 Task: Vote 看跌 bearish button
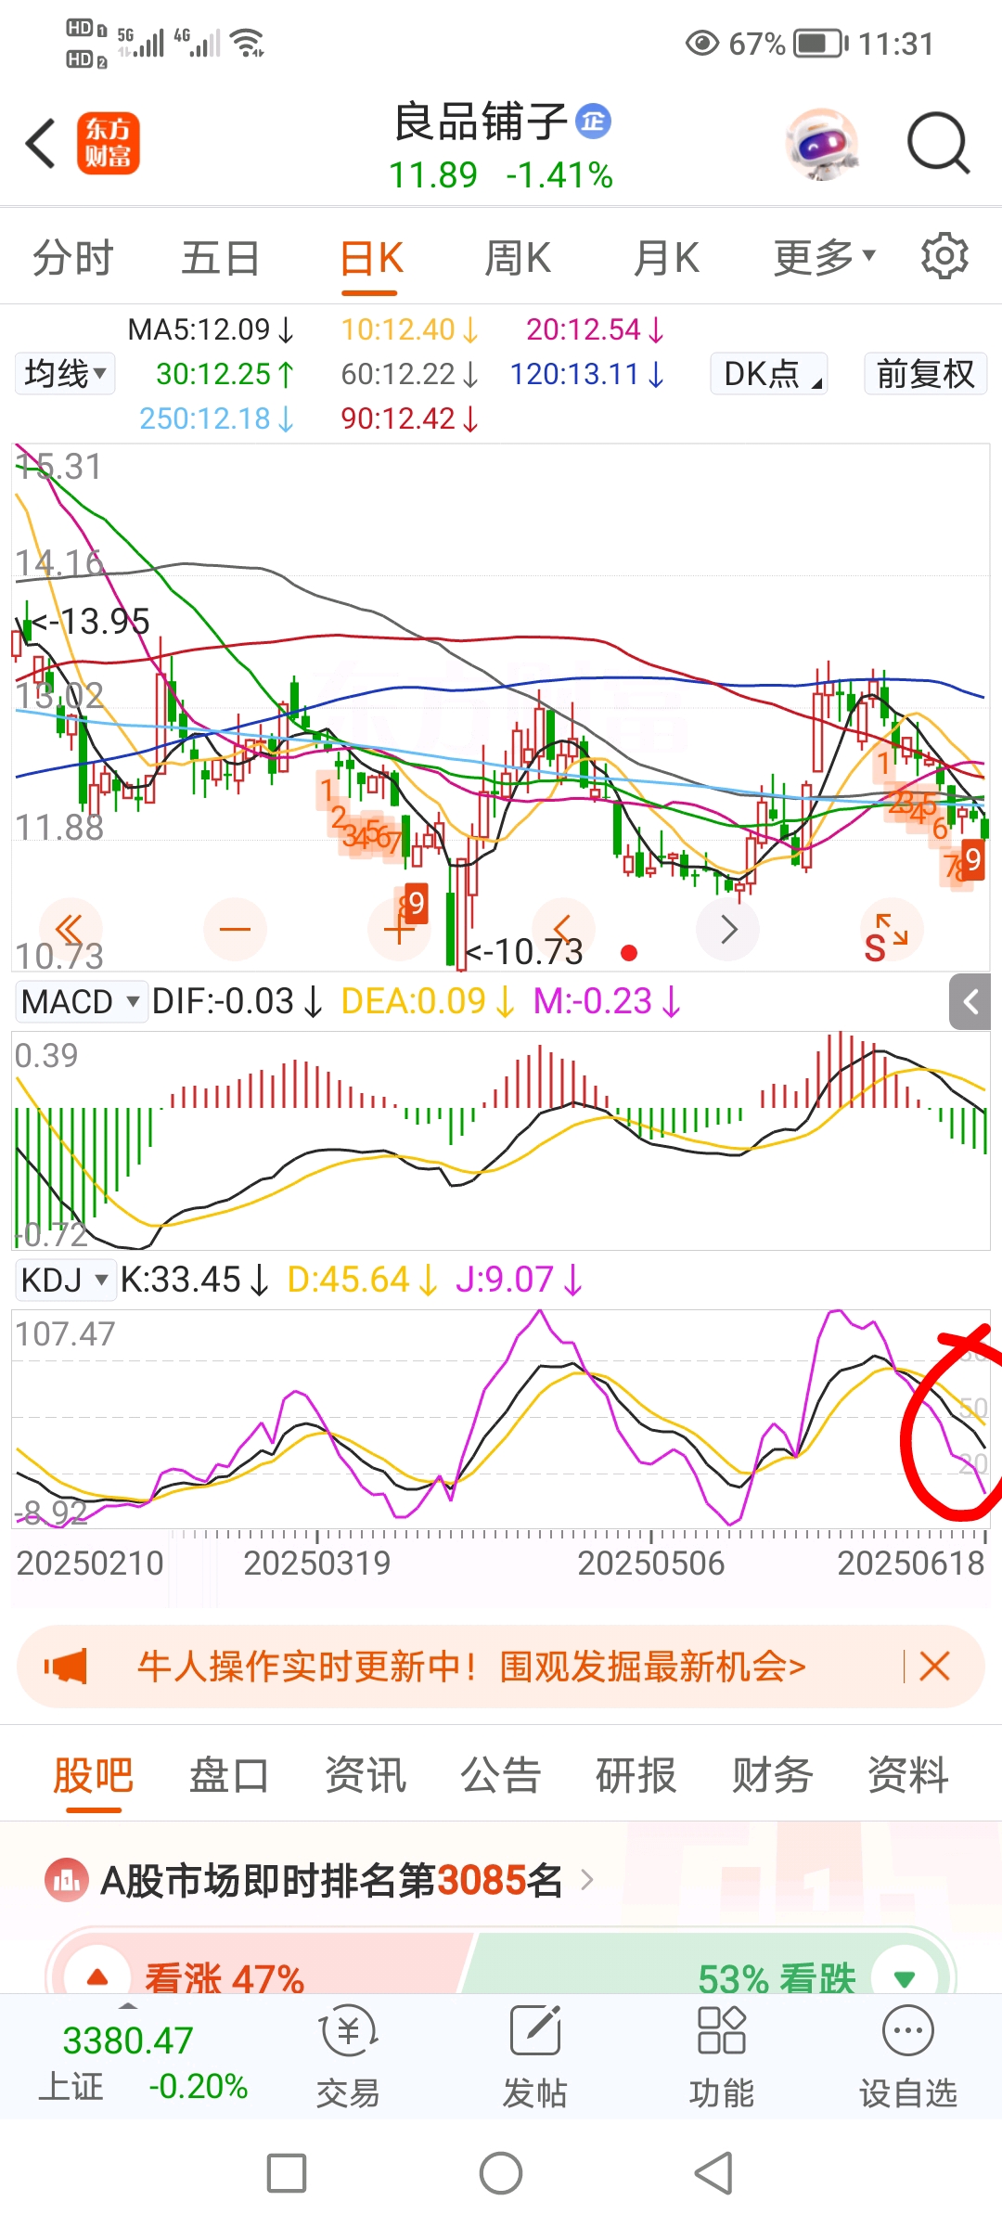[710, 1964]
